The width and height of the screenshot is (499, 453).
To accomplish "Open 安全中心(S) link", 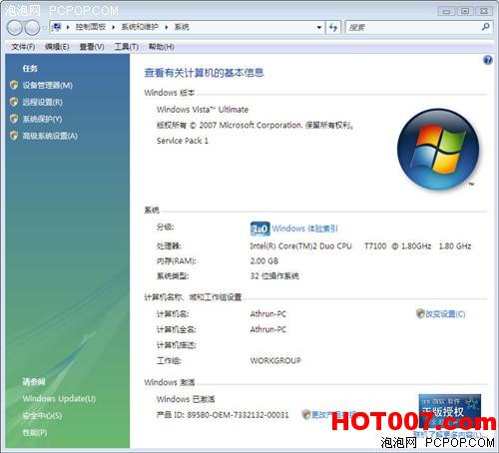I will [x=42, y=415].
